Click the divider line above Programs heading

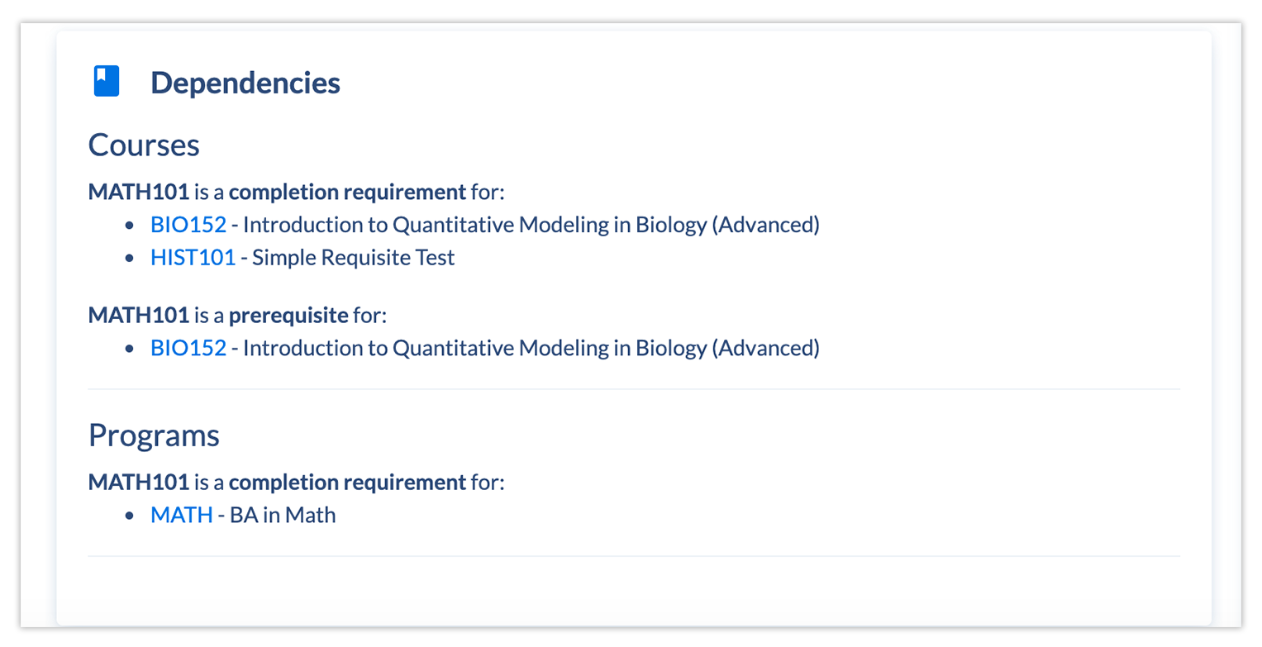coord(633,388)
